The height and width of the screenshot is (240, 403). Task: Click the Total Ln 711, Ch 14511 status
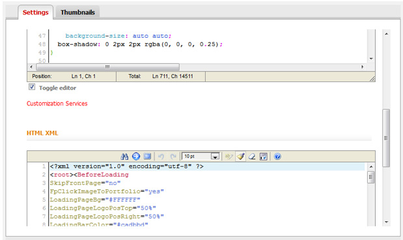coord(161,76)
